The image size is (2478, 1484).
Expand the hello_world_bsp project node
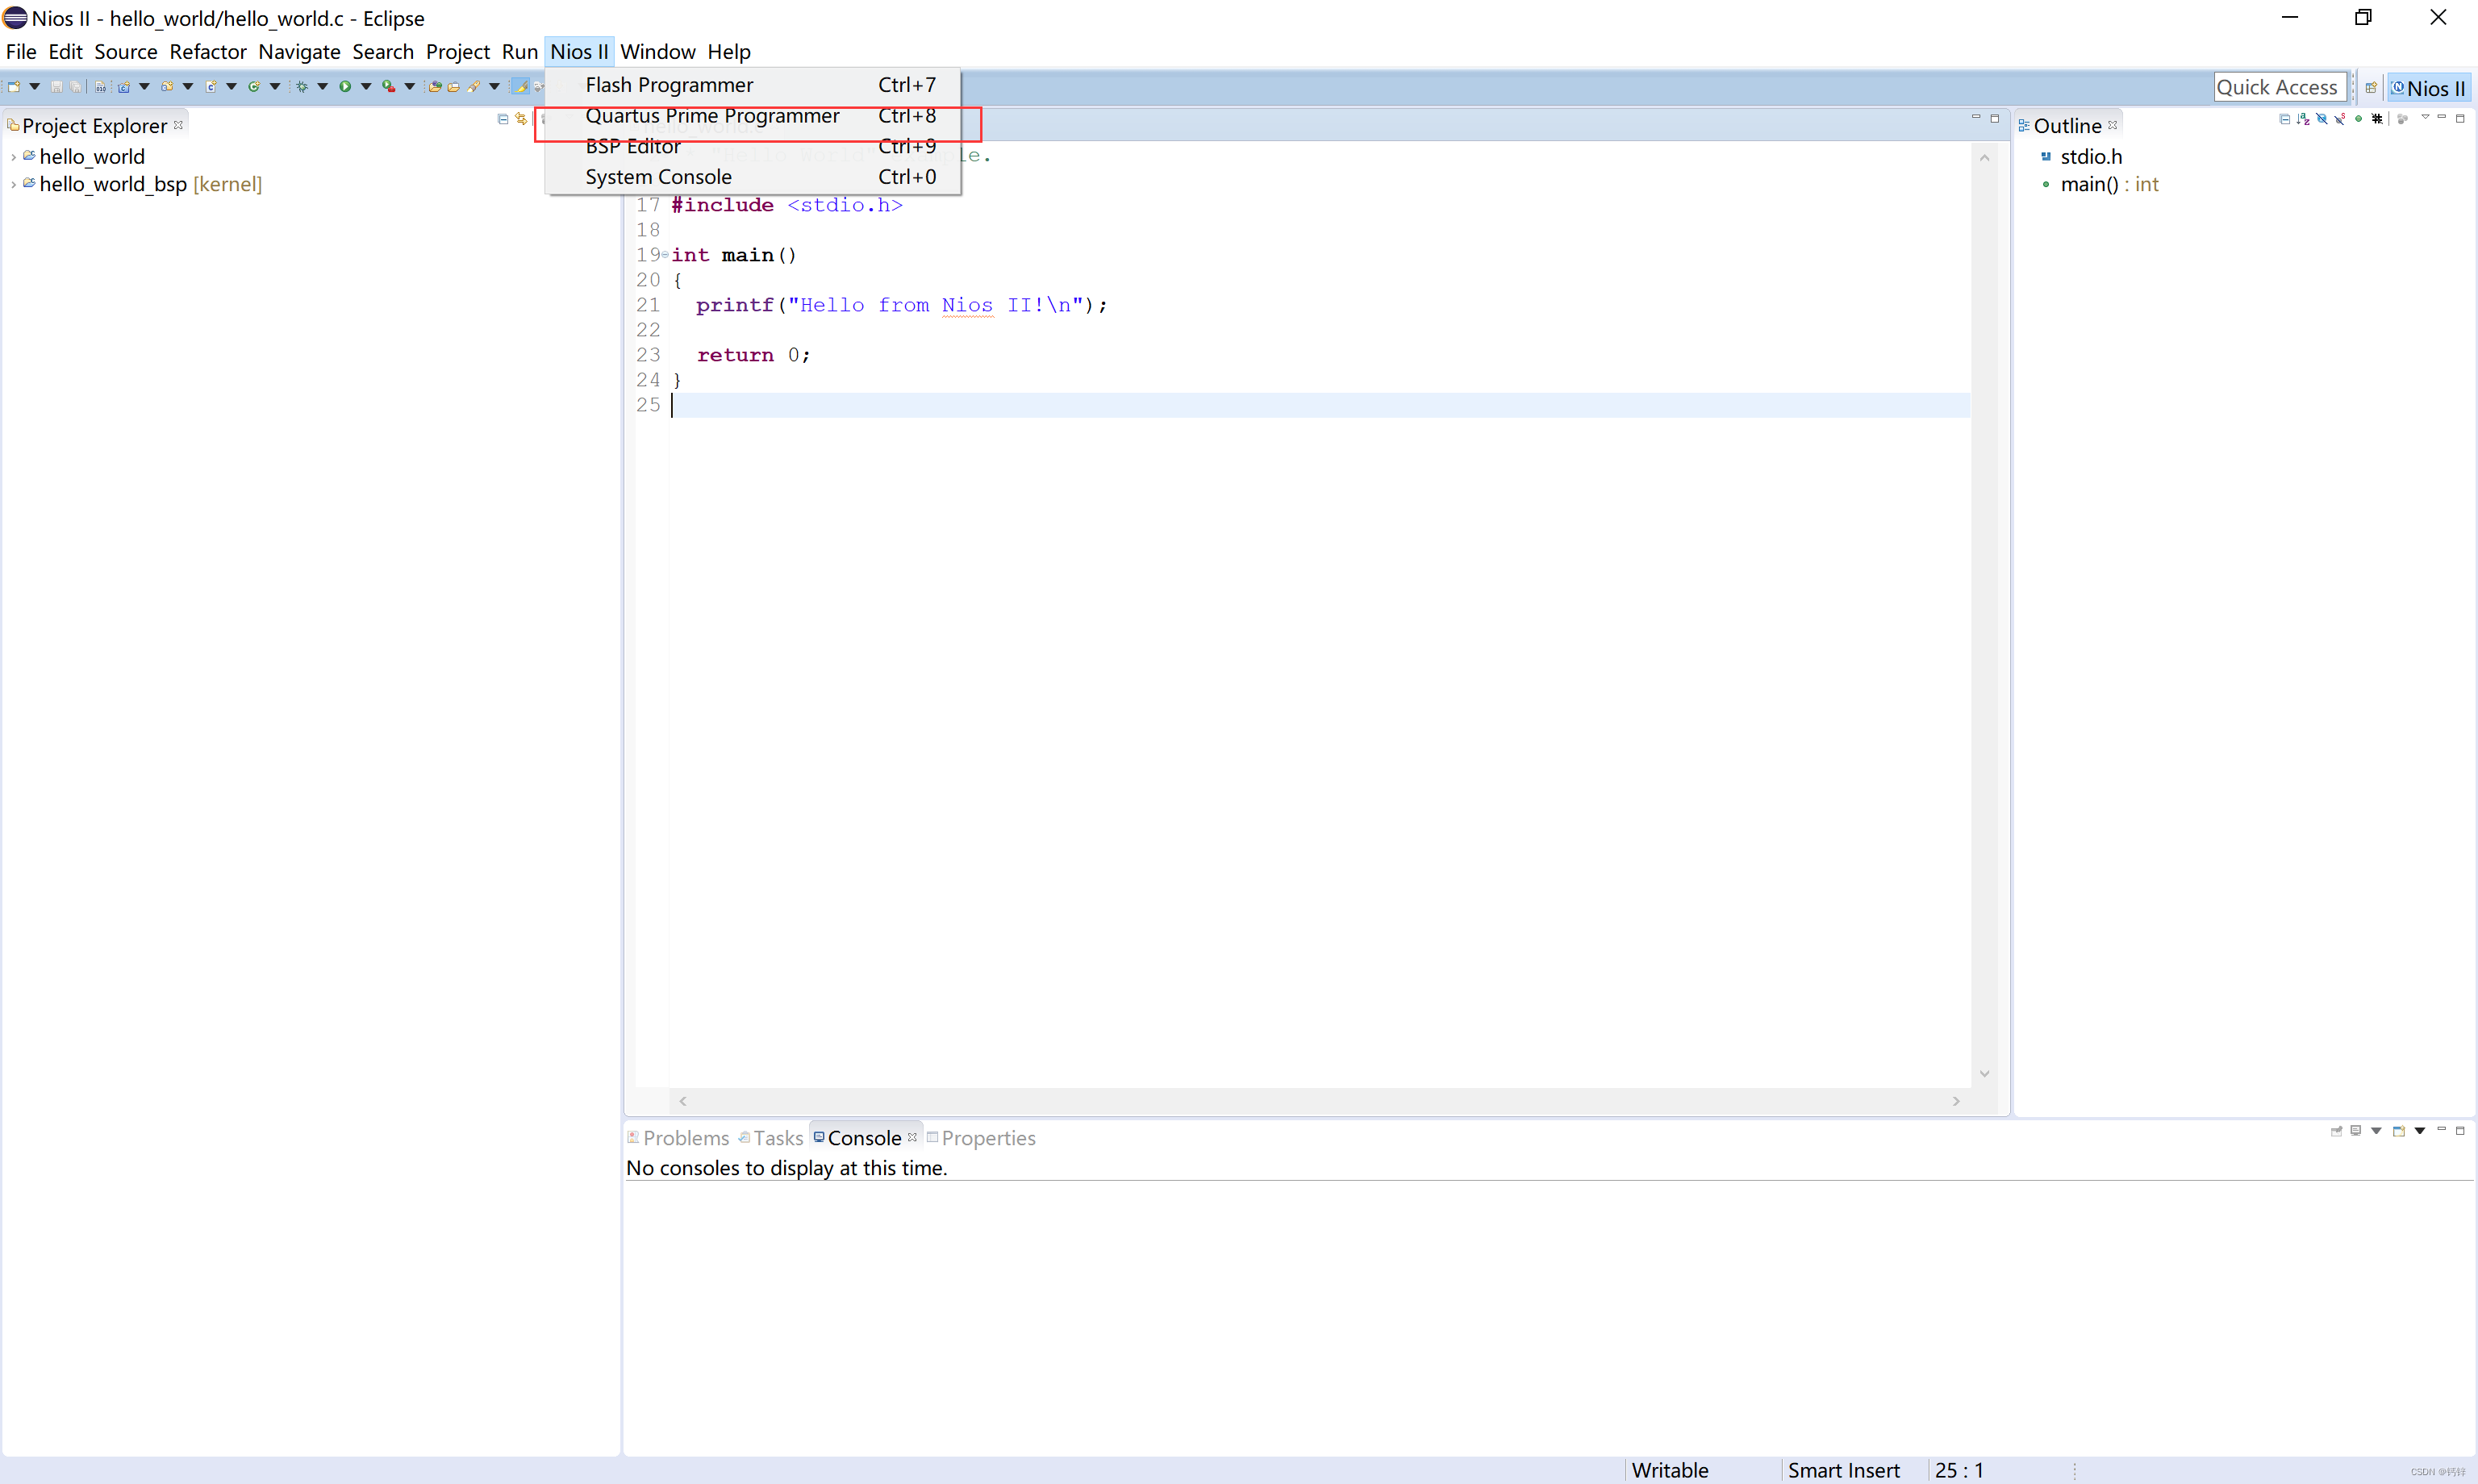point(13,185)
